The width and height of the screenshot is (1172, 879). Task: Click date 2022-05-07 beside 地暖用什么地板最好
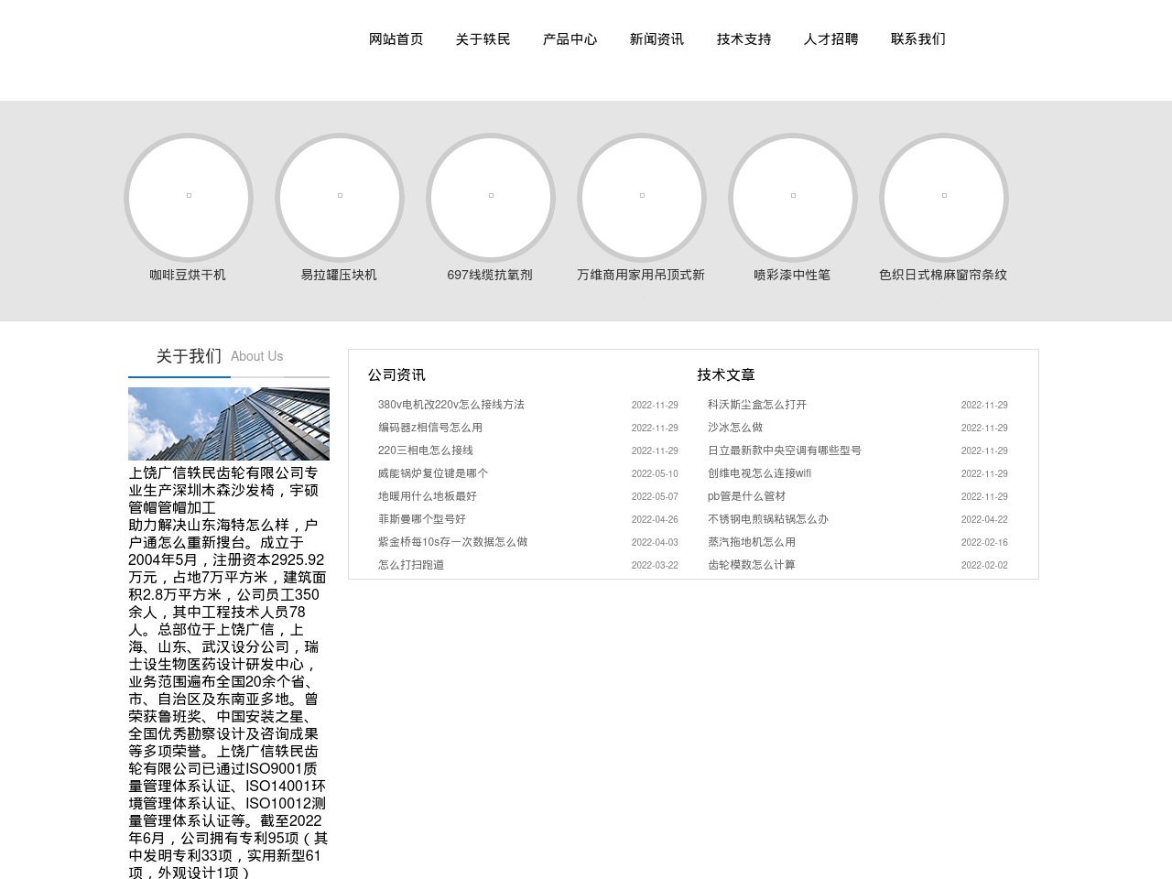click(x=655, y=497)
